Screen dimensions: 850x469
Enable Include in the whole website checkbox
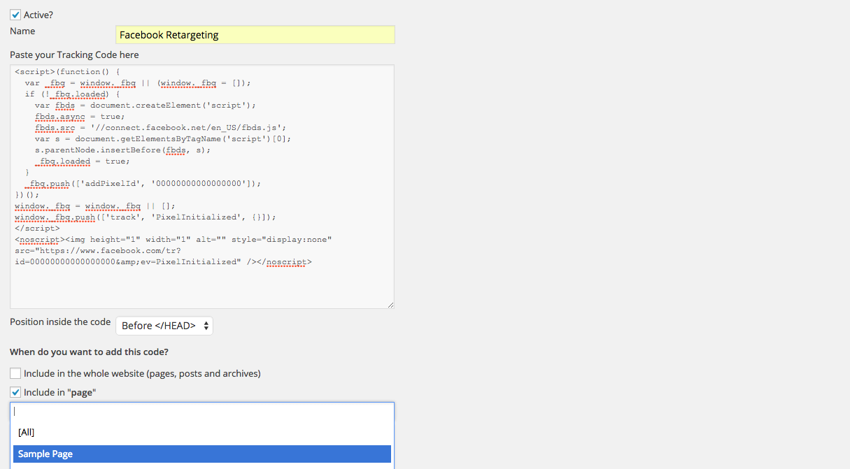click(15, 373)
